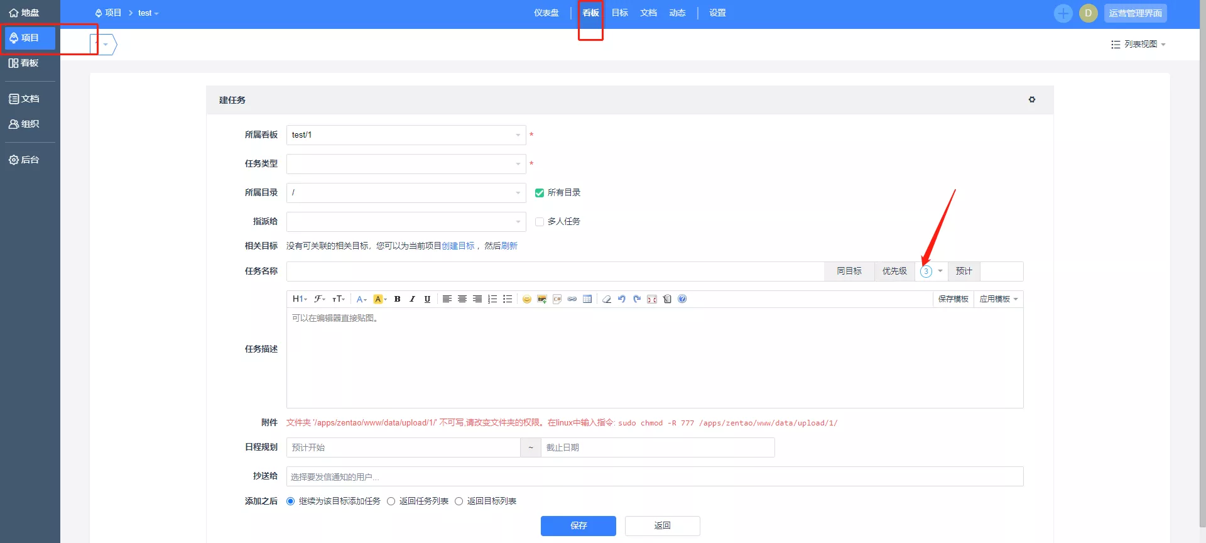Redo editor action
The width and height of the screenshot is (1206, 543).
click(x=637, y=299)
